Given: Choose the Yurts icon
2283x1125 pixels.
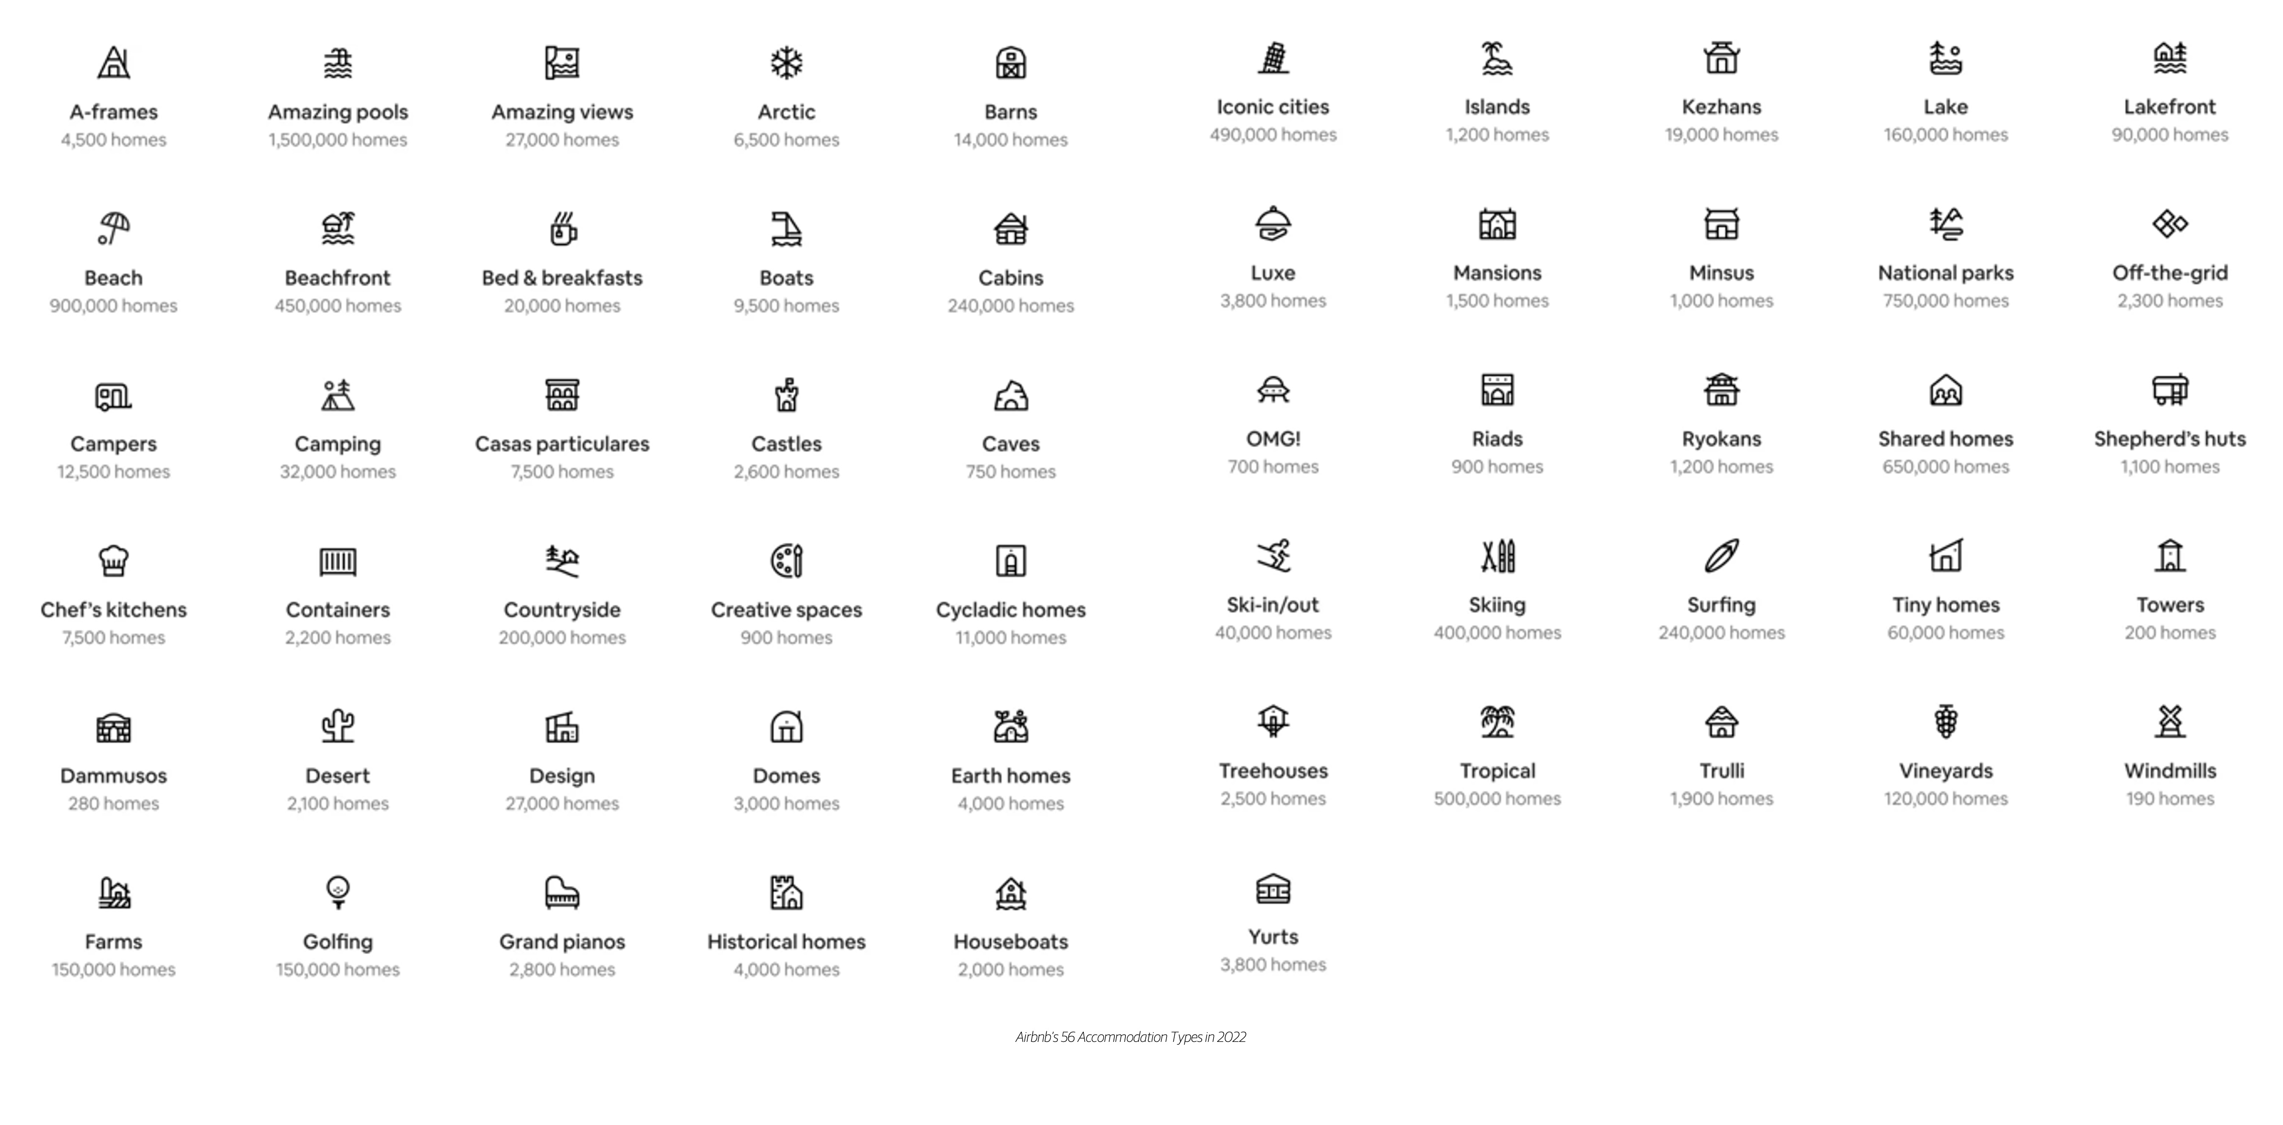Looking at the screenshot, I should click(x=1273, y=888).
